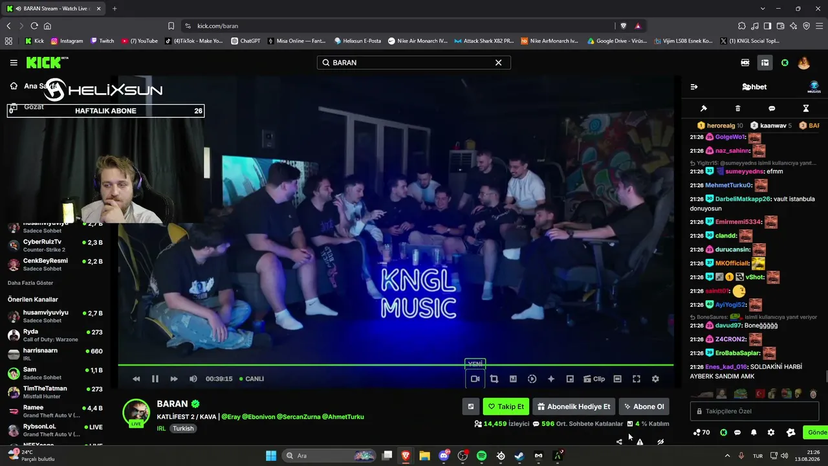Click the Takipçilere Özel chat input

pyautogui.click(x=754, y=411)
